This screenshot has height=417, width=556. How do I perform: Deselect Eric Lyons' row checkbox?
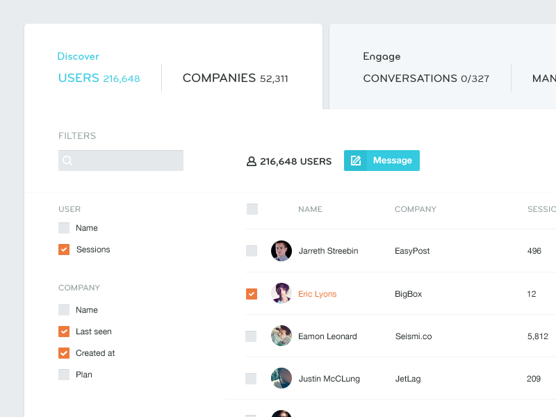point(252,293)
